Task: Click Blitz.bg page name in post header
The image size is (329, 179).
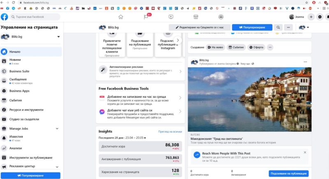Action: [204, 60]
